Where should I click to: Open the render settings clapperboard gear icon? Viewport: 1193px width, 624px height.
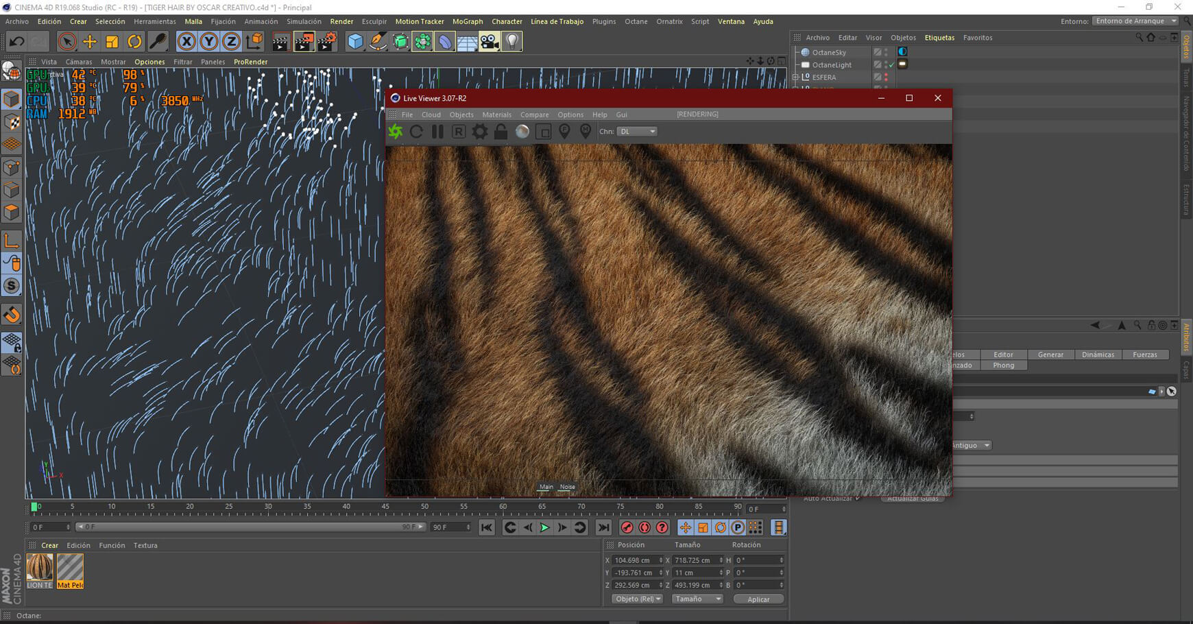pos(326,42)
